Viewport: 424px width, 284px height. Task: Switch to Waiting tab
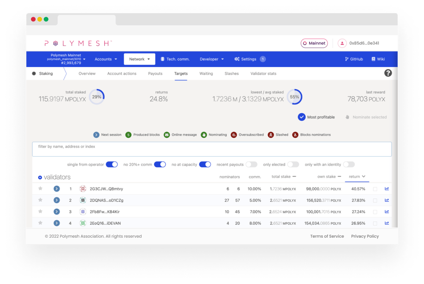click(x=206, y=73)
